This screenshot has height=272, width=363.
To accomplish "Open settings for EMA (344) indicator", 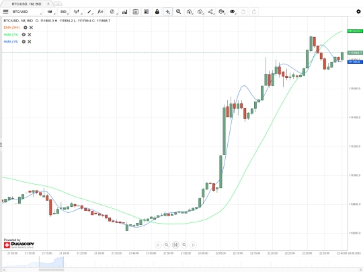I will [26, 28].
